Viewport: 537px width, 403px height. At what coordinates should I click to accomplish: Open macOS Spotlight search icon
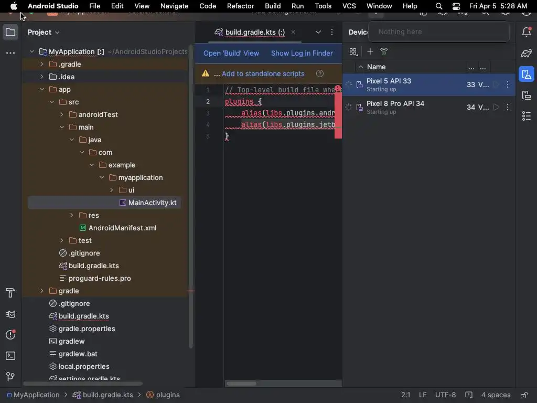click(439, 6)
